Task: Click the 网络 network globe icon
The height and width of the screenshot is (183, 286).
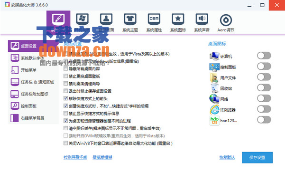Action: tap(214, 99)
